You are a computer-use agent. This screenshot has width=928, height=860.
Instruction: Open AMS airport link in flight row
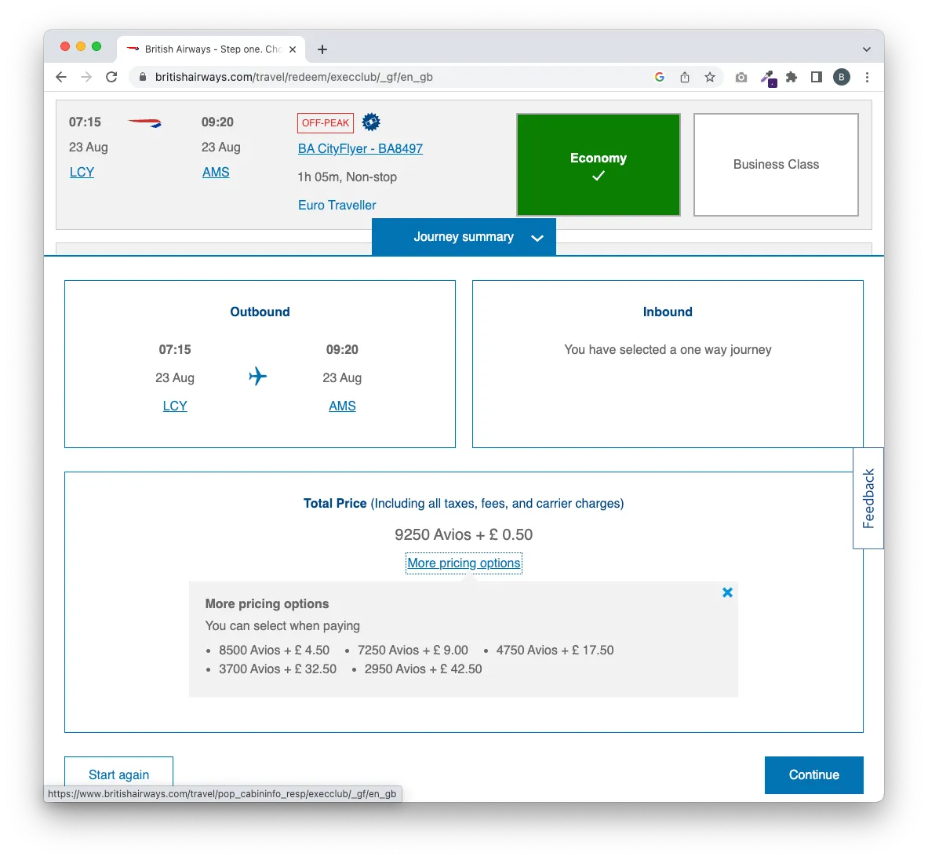(x=216, y=173)
